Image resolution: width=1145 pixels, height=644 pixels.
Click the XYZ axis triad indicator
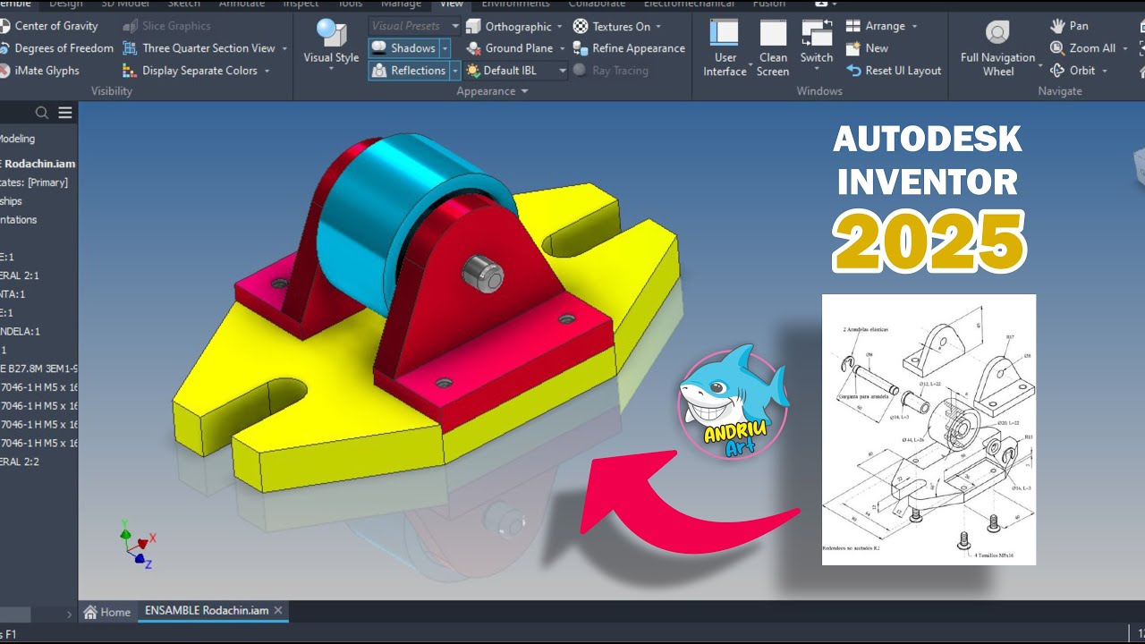(x=138, y=544)
